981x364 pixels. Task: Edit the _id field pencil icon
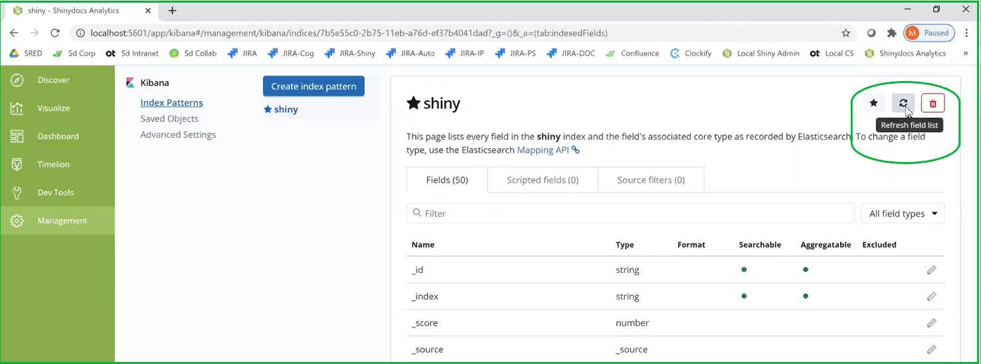point(931,270)
